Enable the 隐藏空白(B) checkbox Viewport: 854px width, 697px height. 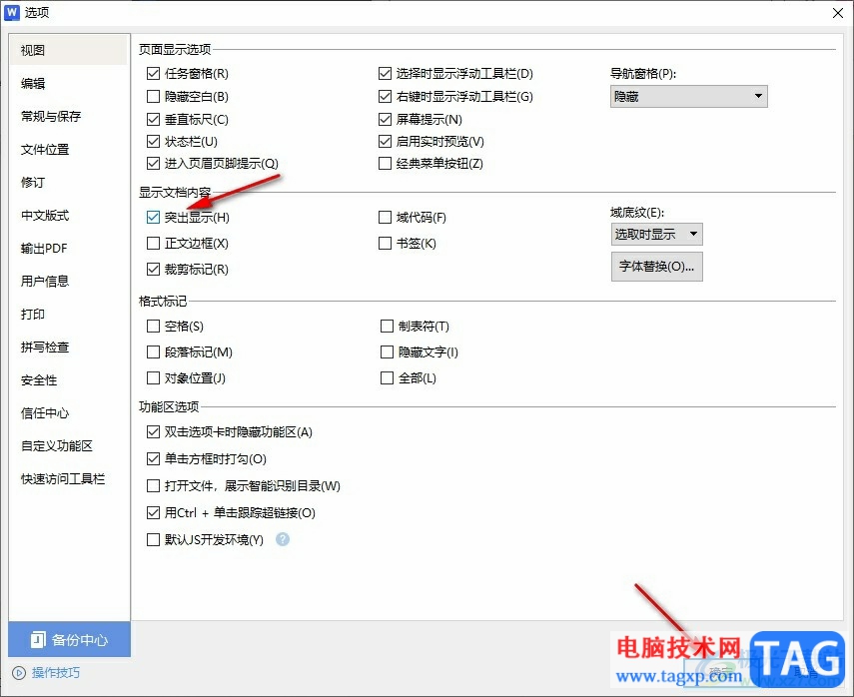coord(153,97)
